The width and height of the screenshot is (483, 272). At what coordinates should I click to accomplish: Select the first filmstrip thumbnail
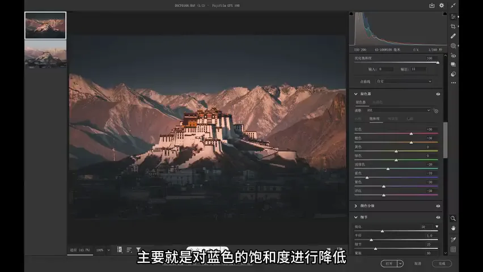pyautogui.click(x=45, y=25)
